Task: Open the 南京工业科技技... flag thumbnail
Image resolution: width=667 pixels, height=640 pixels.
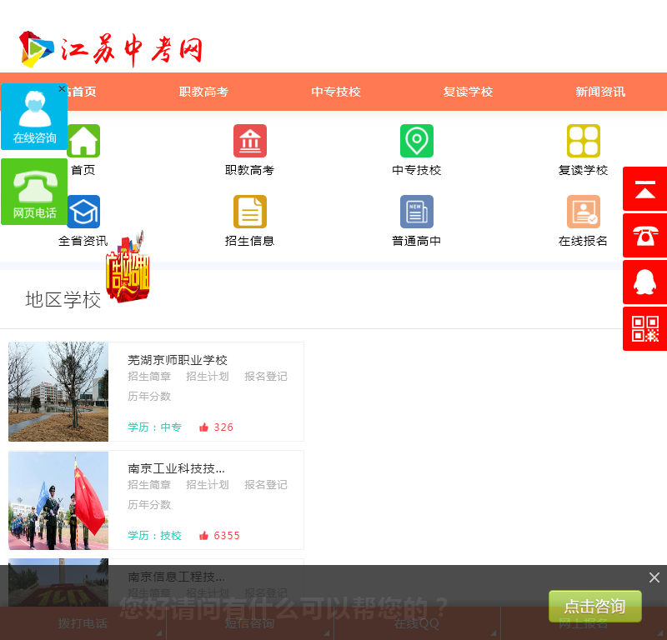Action: (58, 501)
